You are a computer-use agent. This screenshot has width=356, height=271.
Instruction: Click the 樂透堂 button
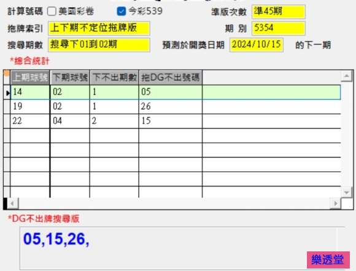328,260
